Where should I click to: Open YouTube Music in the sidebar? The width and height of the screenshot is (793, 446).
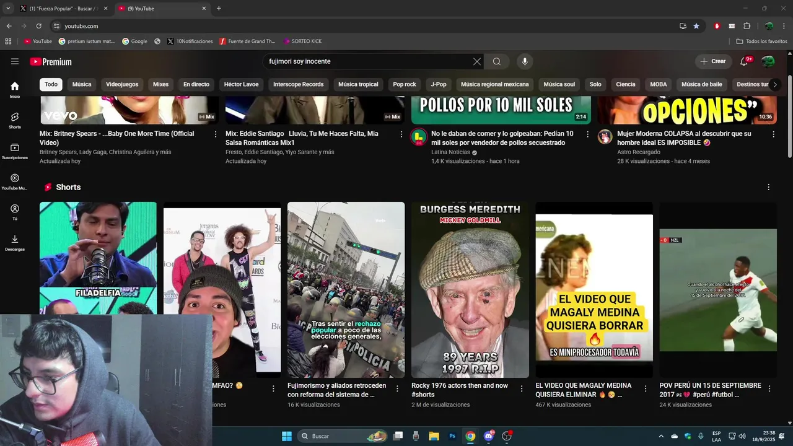[x=15, y=181]
